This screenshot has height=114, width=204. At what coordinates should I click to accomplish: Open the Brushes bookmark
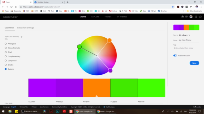pos(162,11)
